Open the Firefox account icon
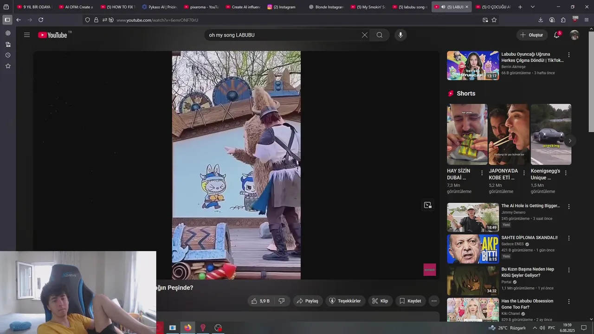 coord(552,20)
